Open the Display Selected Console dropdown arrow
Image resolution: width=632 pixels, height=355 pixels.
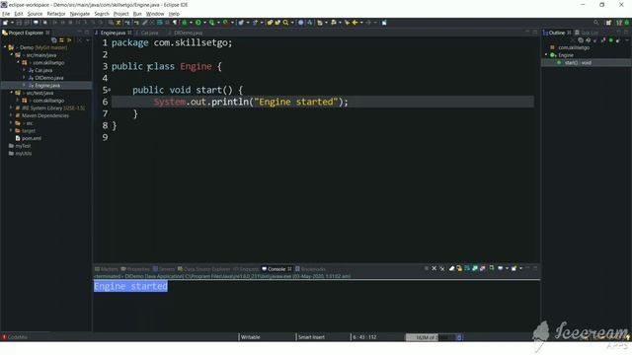pyautogui.click(x=507, y=268)
